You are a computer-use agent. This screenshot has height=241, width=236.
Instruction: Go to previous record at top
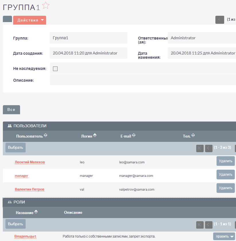coord(220,20)
